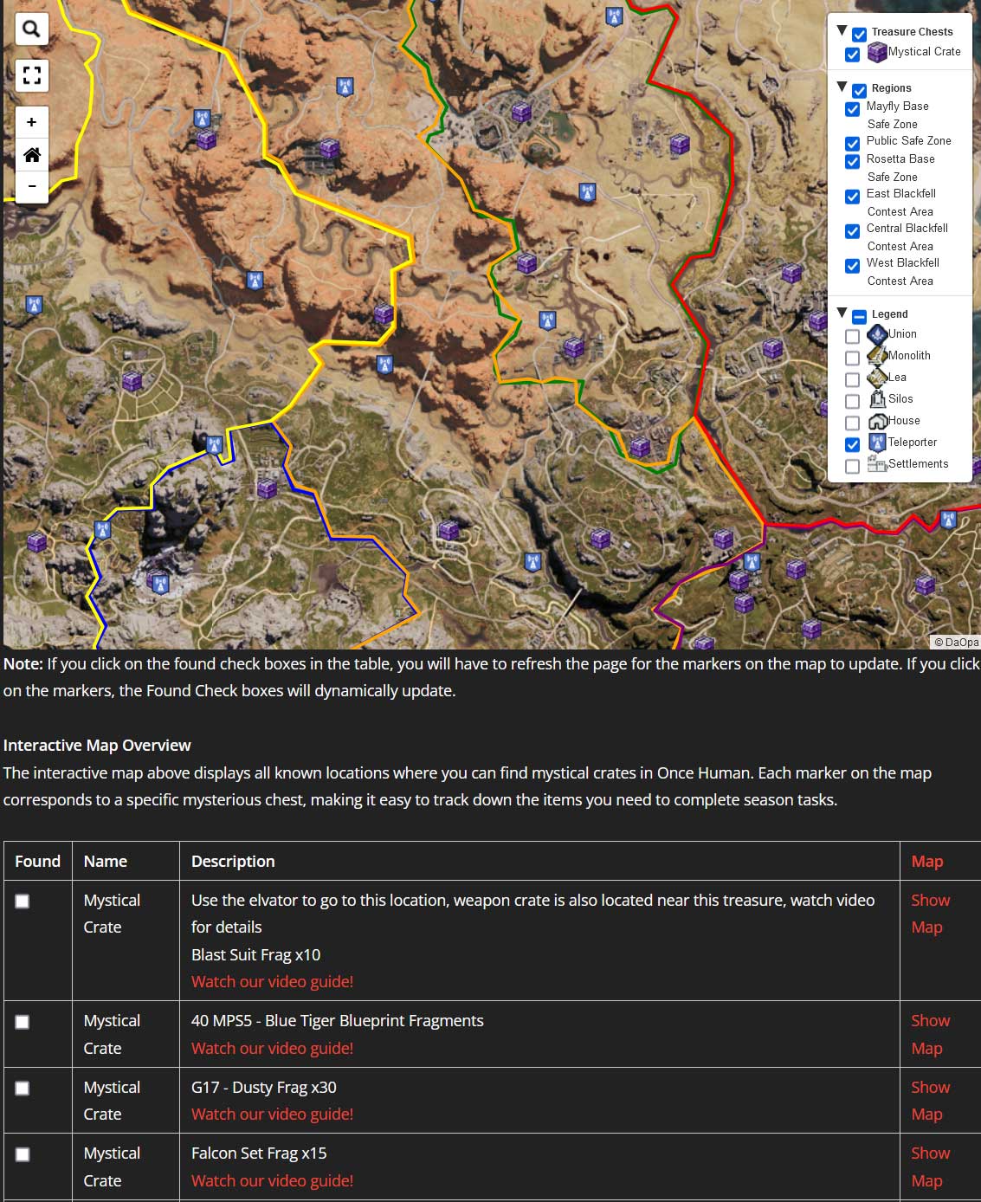
Task: Click the text '40 MPS5 - Blue Tiger Blueprint Fragments'
Action: [x=338, y=1020]
